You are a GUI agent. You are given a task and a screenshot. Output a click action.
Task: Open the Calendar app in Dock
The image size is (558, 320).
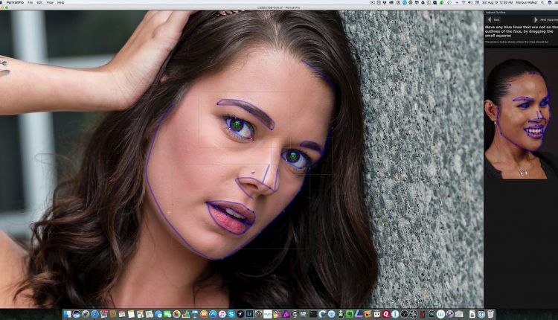122,314
